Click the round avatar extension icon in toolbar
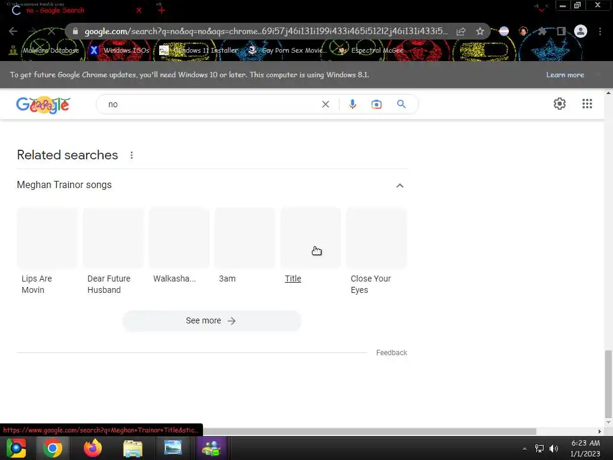This screenshot has width=613, height=460. 523,31
